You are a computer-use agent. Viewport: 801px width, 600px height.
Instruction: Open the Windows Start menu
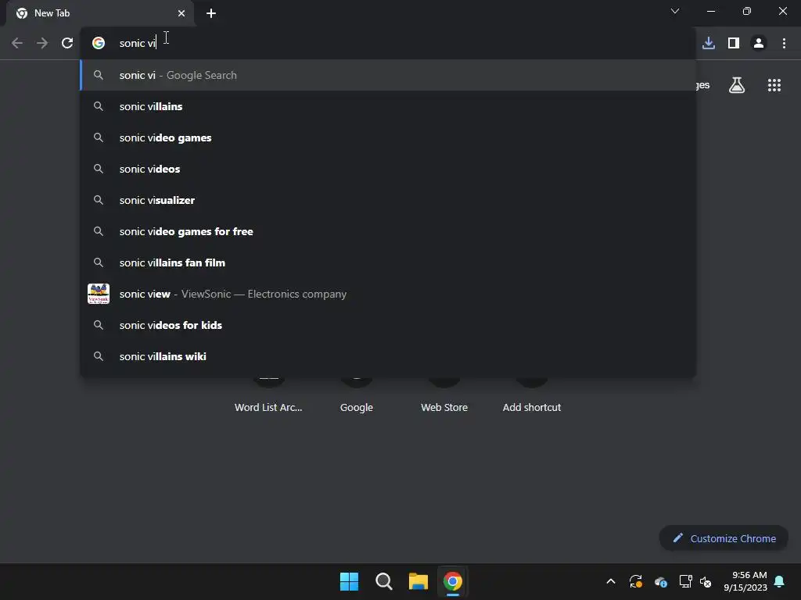tap(350, 581)
